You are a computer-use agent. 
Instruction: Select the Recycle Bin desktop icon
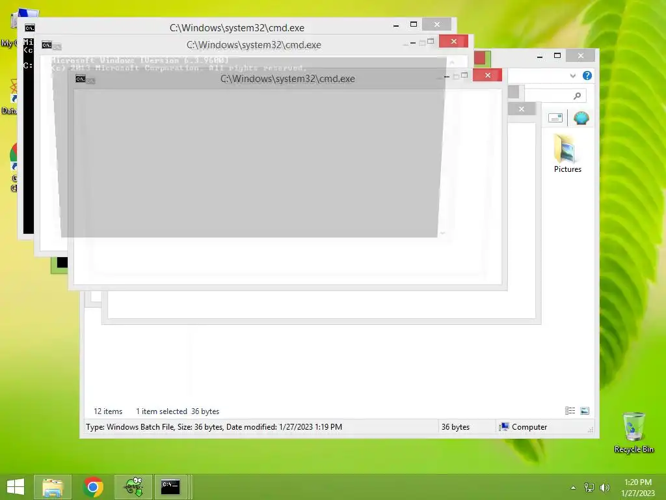pyautogui.click(x=633, y=432)
